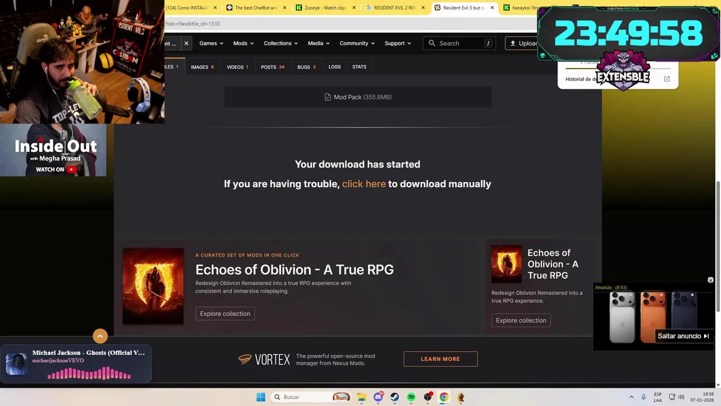This screenshot has width=721, height=406.
Task: Click the orange back-to-top arrow
Action: [100, 337]
